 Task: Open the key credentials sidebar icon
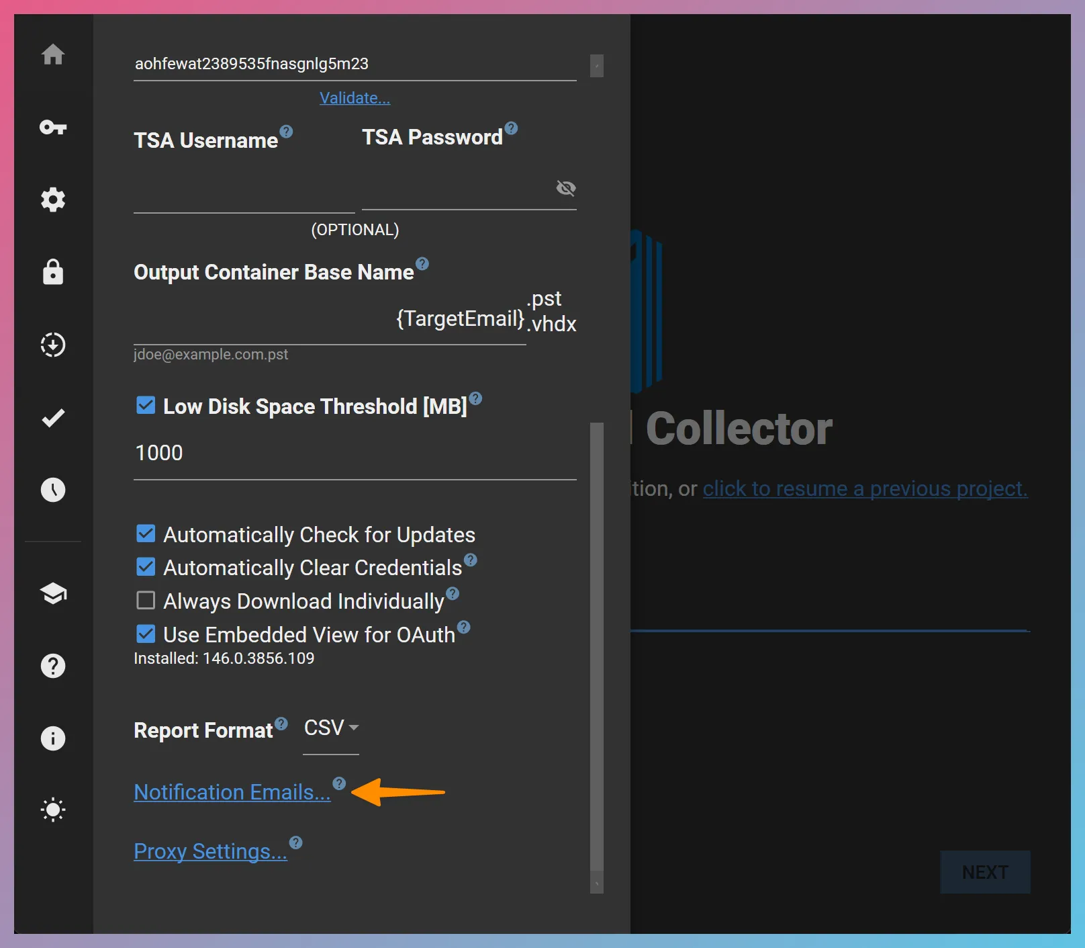(53, 127)
